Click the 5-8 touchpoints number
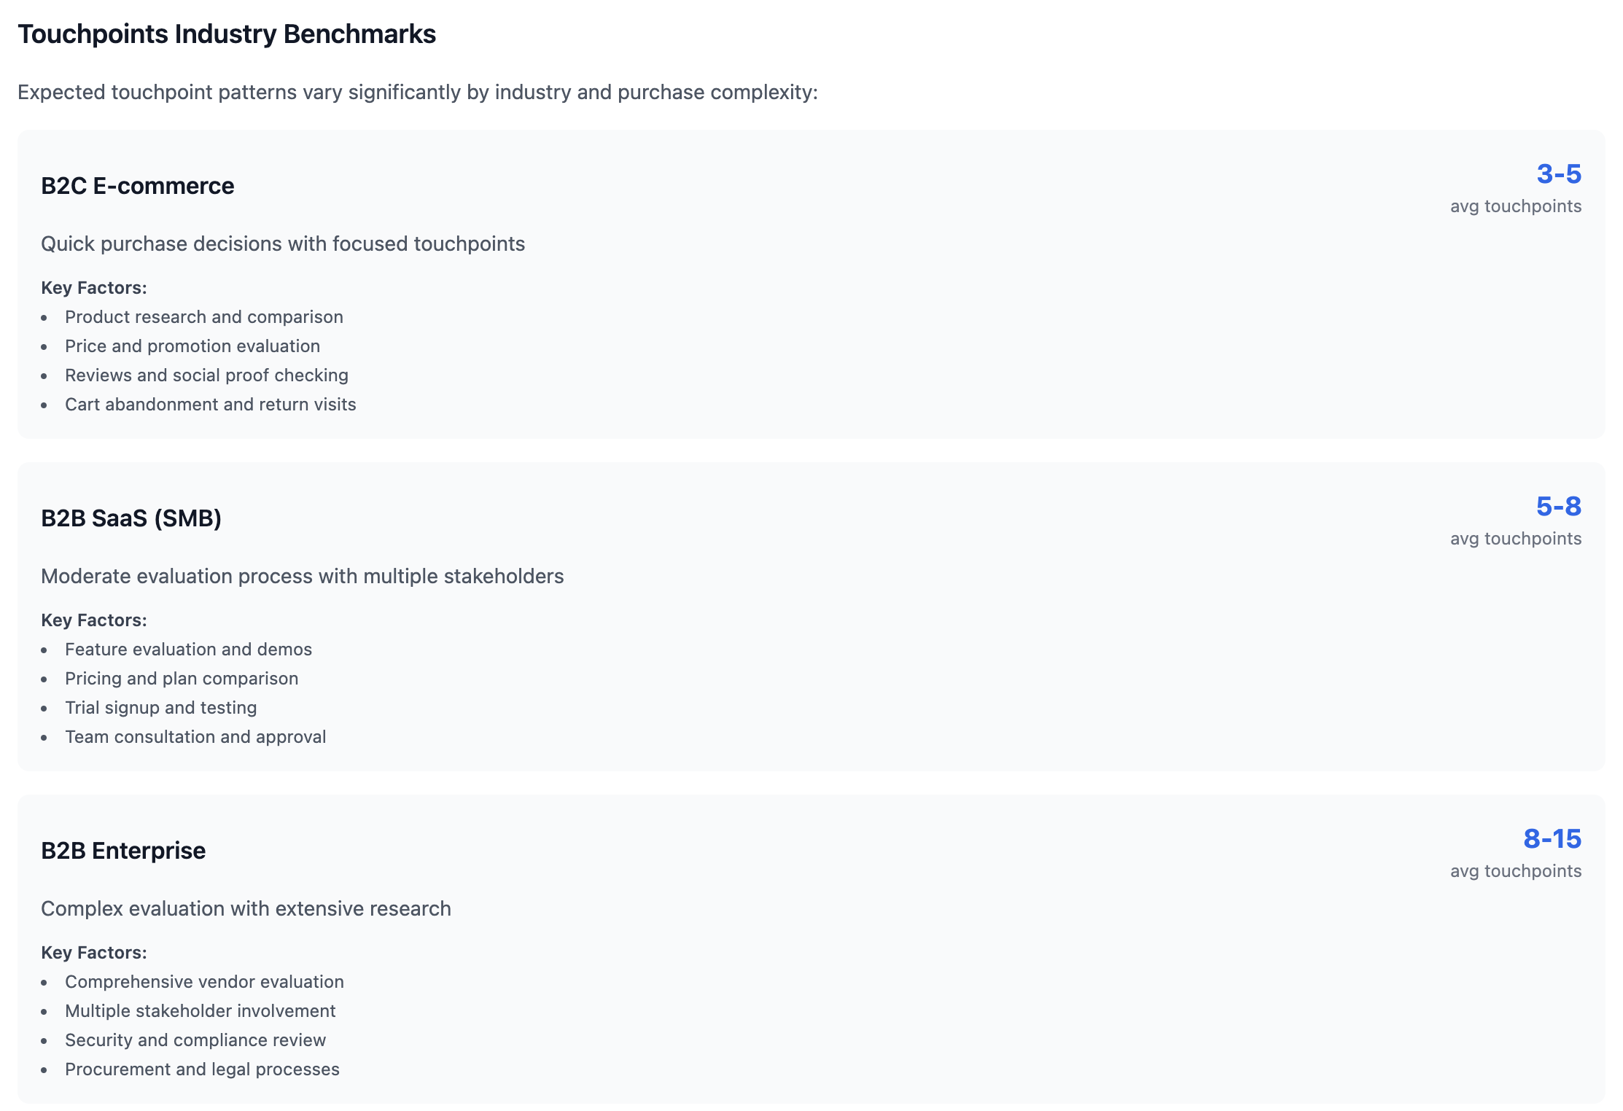The width and height of the screenshot is (1623, 1111). pyautogui.click(x=1559, y=507)
